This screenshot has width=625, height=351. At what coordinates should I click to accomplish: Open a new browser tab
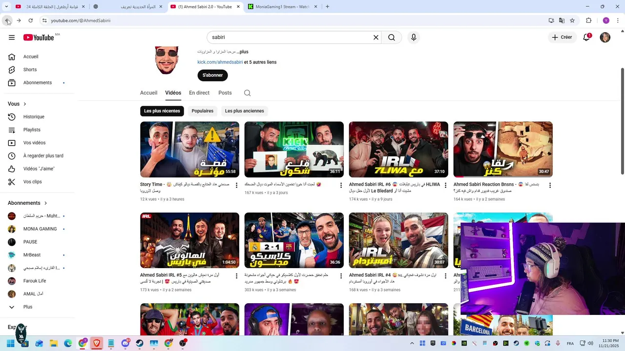[x=327, y=7]
